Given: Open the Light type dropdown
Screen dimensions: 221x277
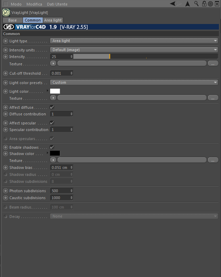Looking at the screenshot, I should pyautogui.click(x=134, y=41).
